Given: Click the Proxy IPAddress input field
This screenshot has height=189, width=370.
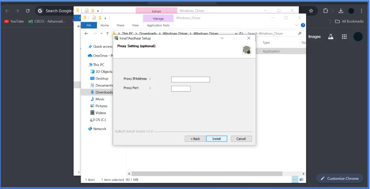Looking at the screenshot, I should pos(190,80).
